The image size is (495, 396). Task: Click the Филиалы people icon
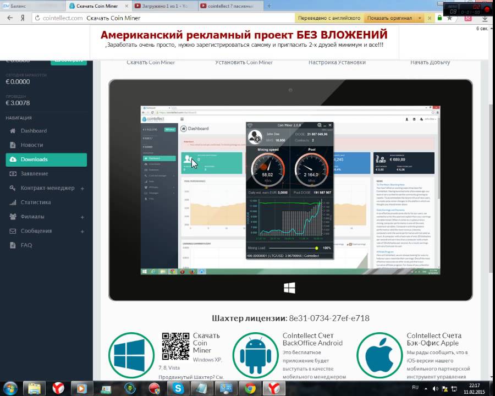(13, 217)
